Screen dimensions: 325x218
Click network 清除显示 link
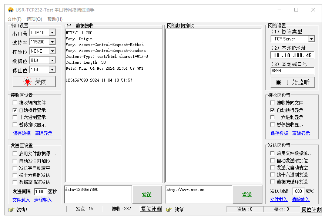click(x=301, y=133)
